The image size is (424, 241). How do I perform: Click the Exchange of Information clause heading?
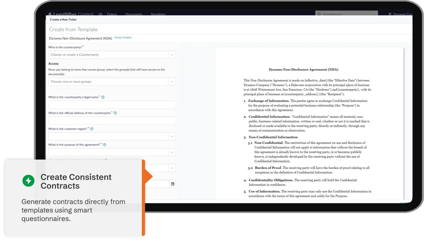269,101
